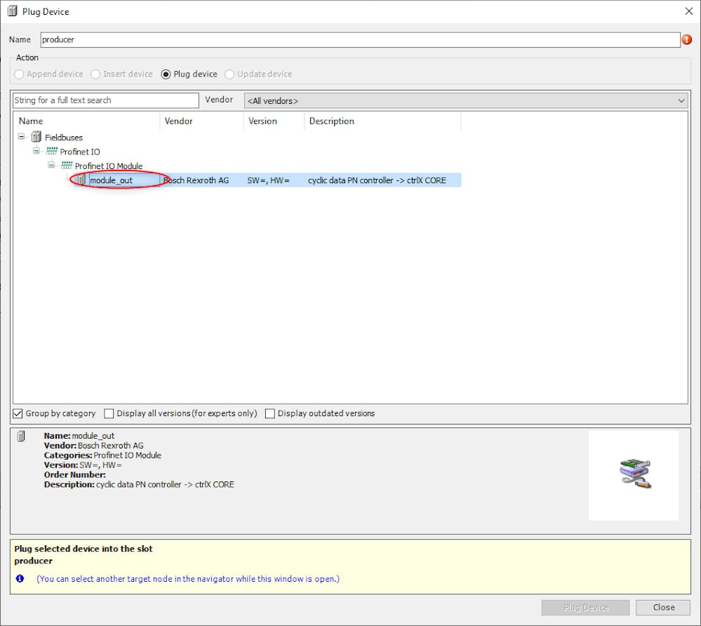The height and width of the screenshot is (626, 701).
Task: Click the Close button
Action: 663,607
